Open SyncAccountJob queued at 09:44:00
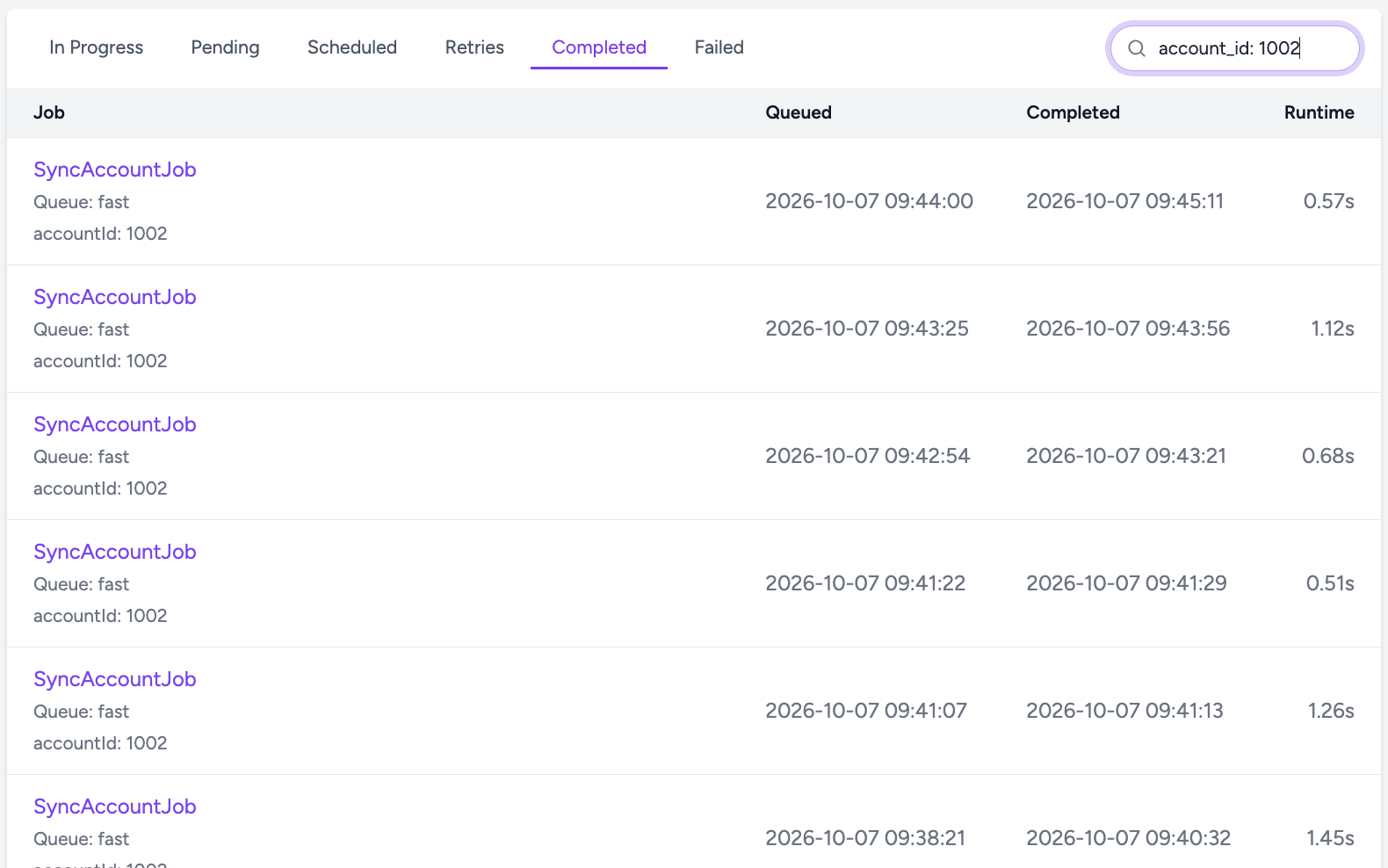Image resolution: width=1388 pixels, height=868 pixels. 115,170
